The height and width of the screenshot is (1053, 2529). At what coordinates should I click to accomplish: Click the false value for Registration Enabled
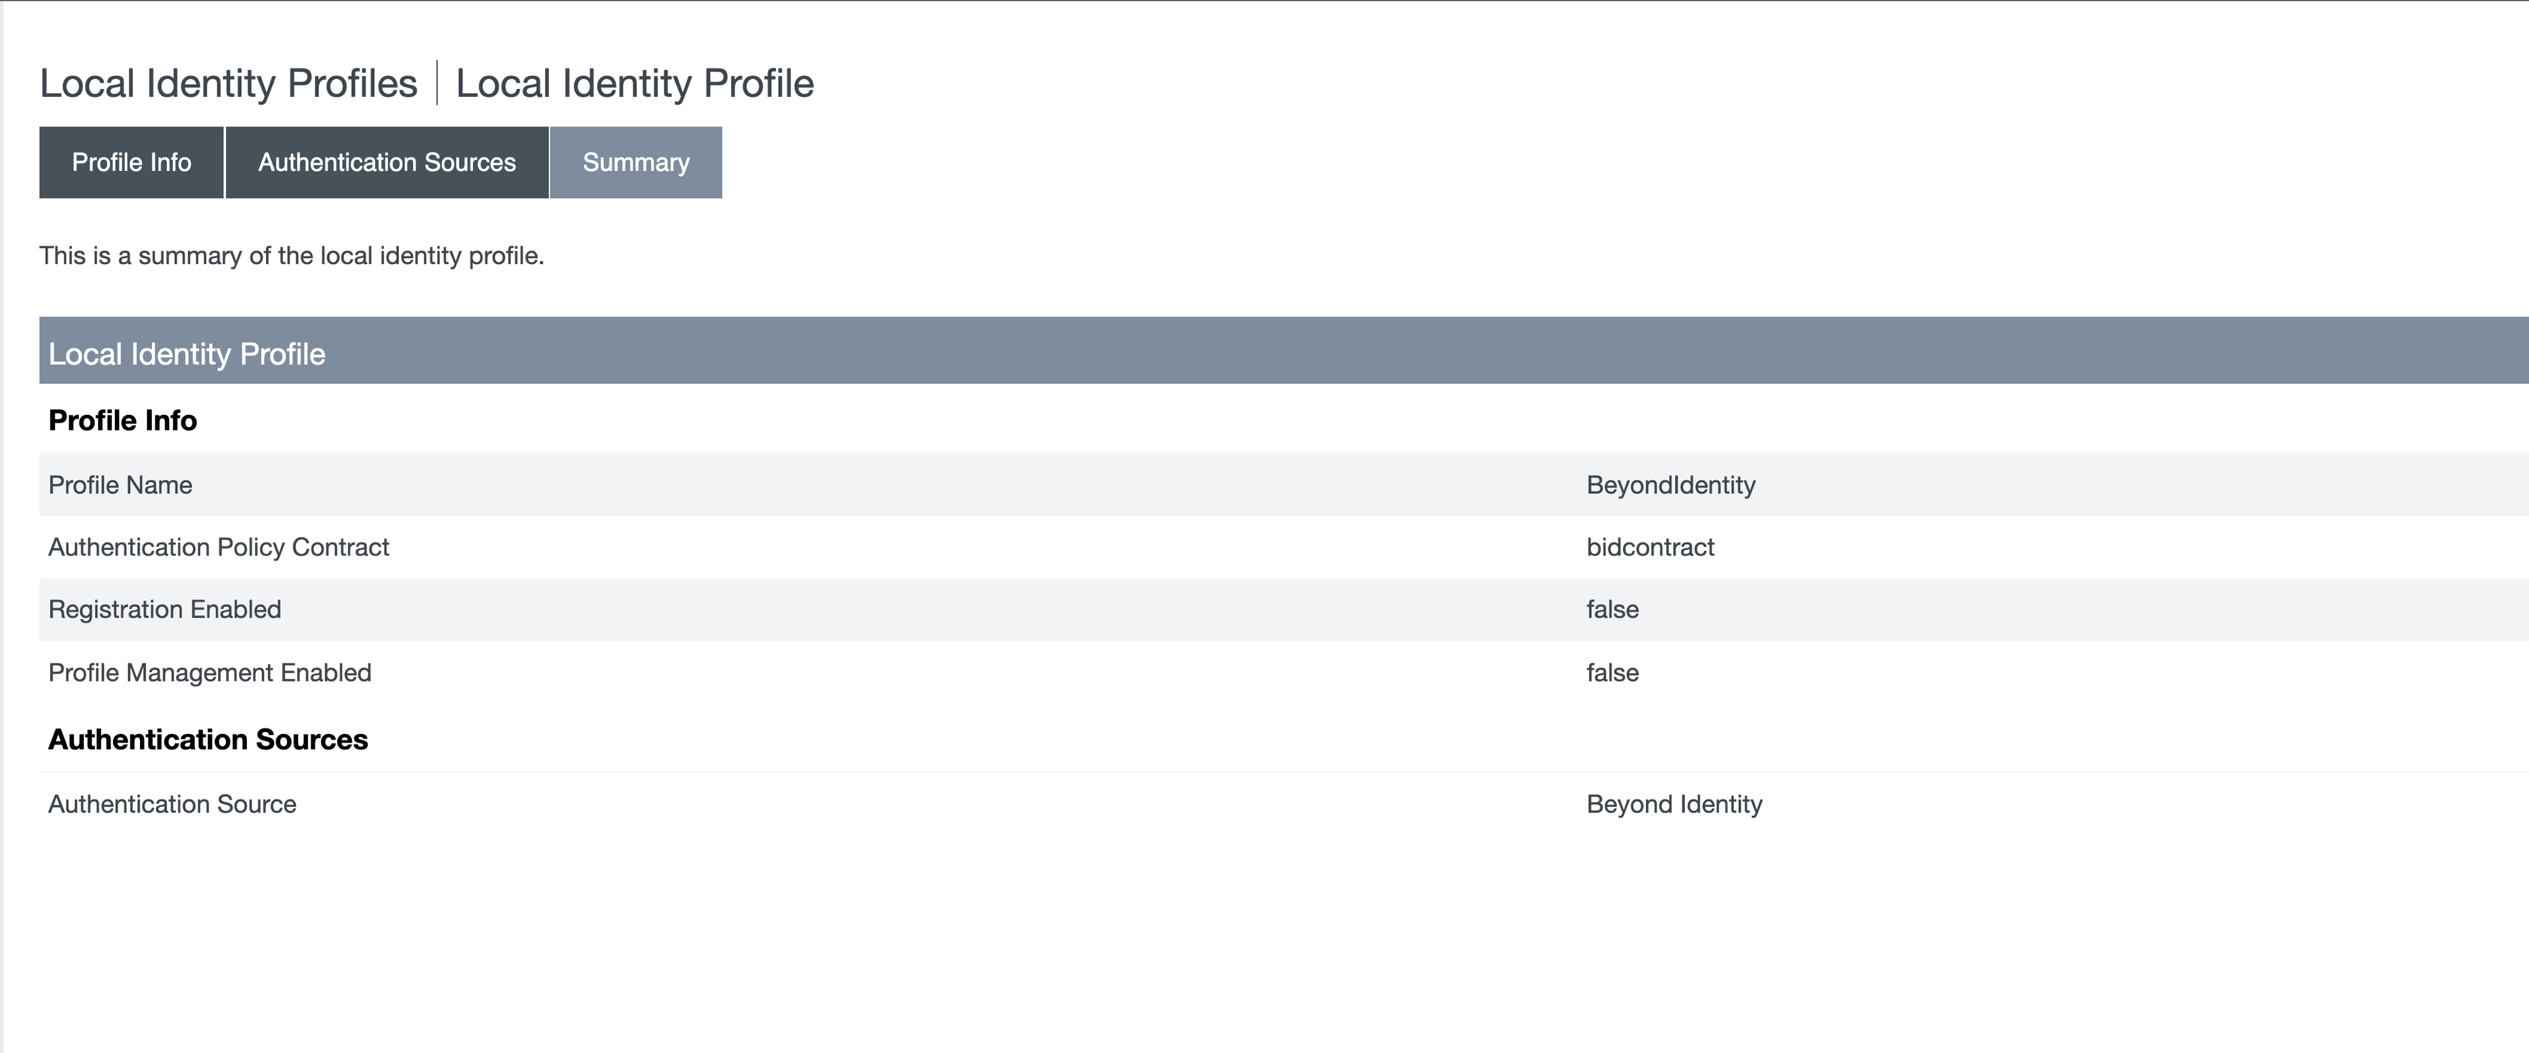coord(1612,609)
